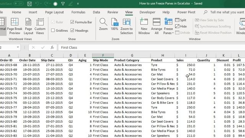Click the Redo arrow in the quick access toolbar
Viewport: 245px width, 138px height.
point(46,3)
